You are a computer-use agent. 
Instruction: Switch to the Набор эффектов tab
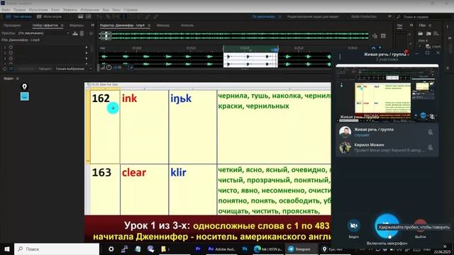pyautogui.click(x=45, y=25)
